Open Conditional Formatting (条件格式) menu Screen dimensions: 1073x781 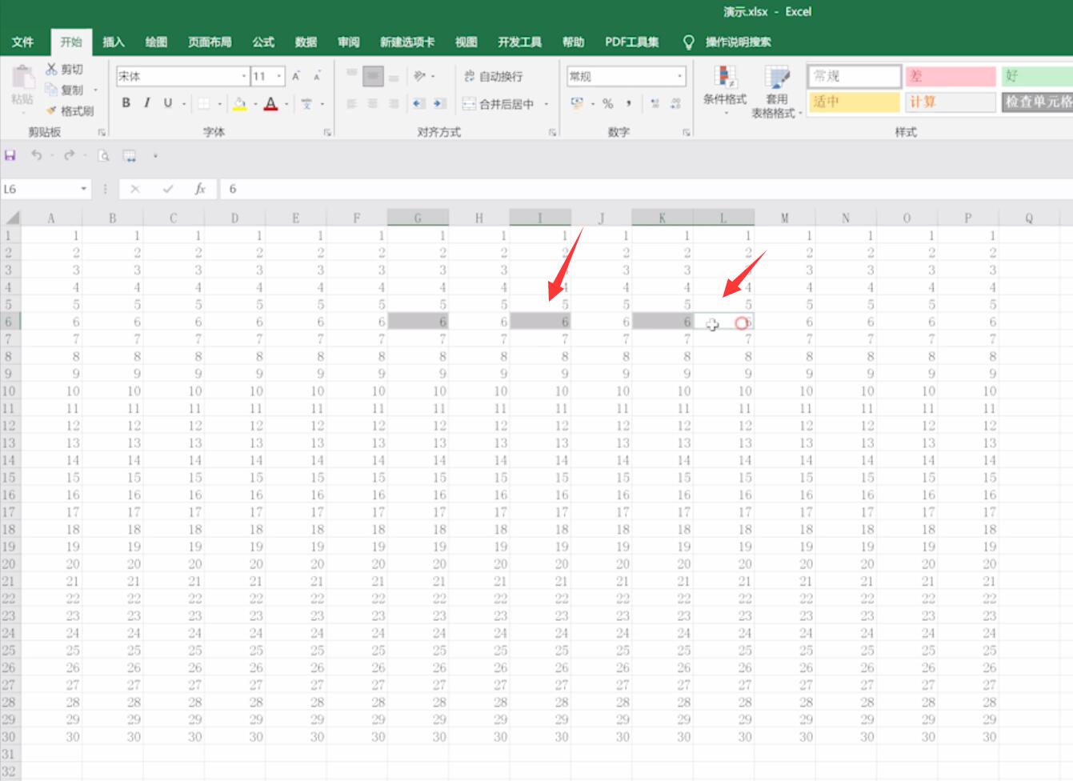(725, 90)
